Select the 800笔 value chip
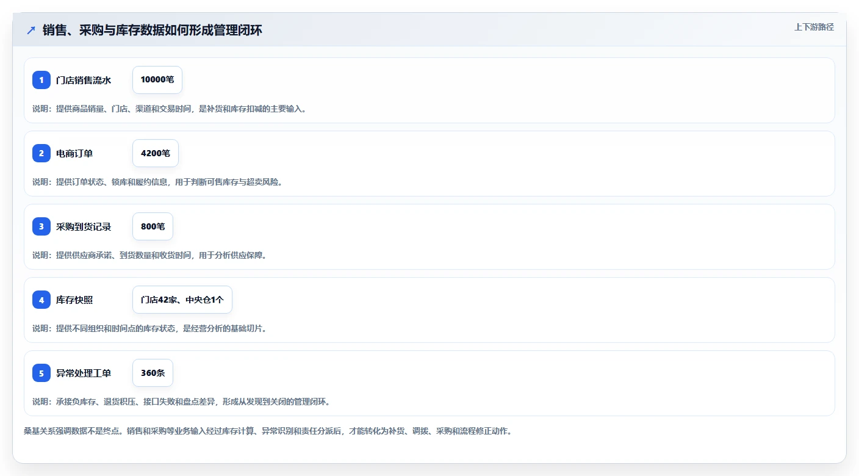Screen dimensions: 859x476 click(153, 226)
